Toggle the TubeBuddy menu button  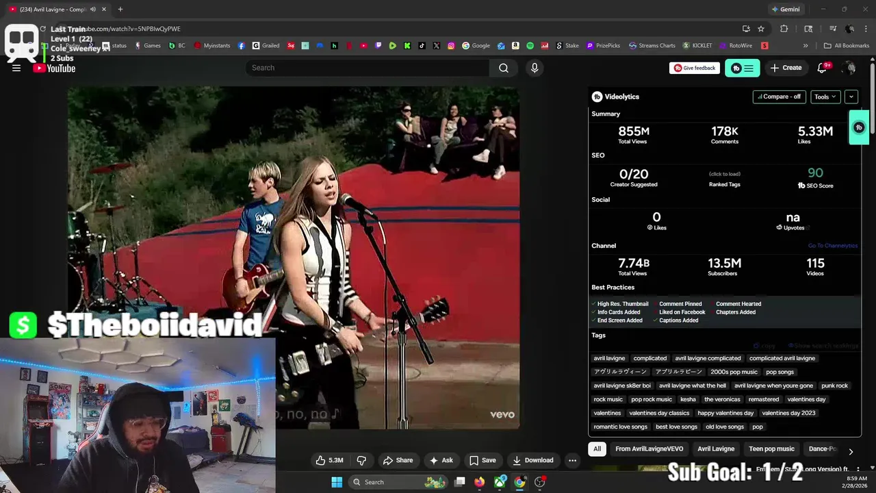(x=743, y=68)
